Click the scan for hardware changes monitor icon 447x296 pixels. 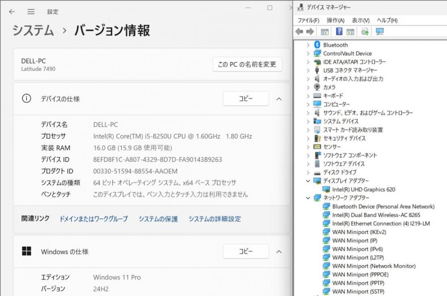[x=380, y=31]
